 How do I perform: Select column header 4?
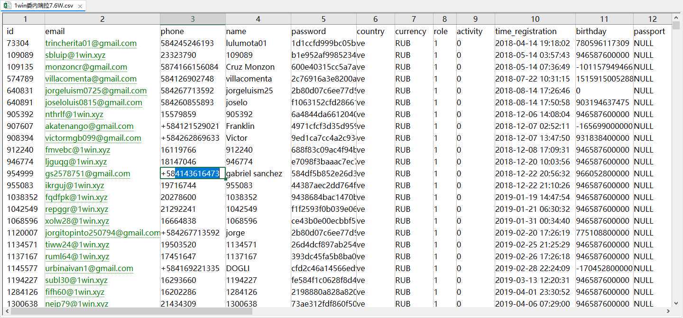258,19
